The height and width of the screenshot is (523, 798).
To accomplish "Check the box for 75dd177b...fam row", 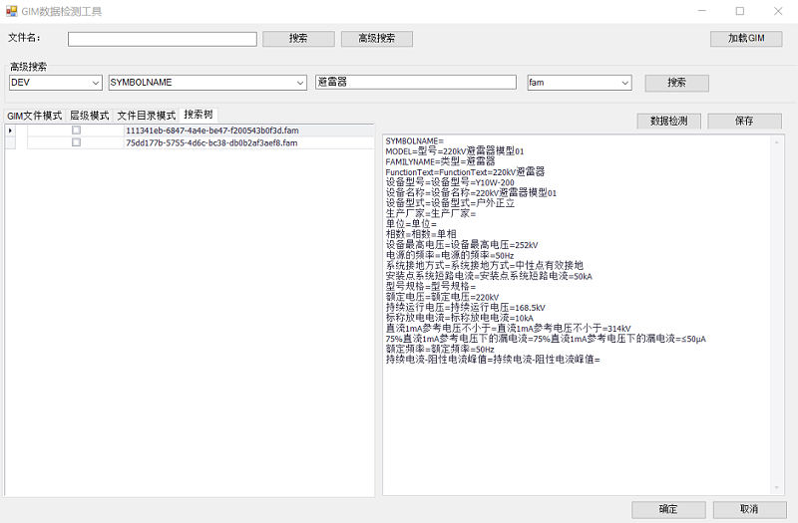I will [x=77, y=142].
